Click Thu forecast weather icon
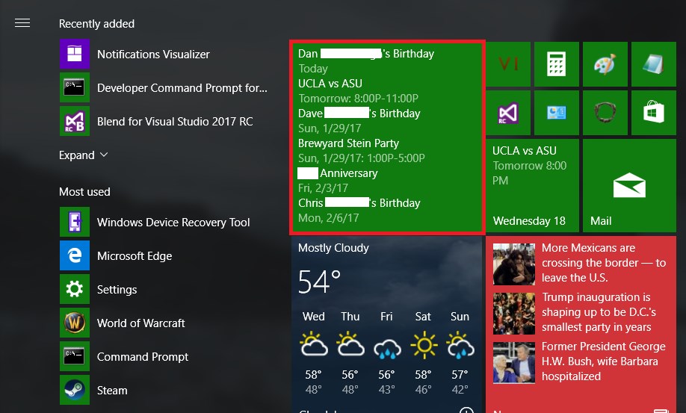686x413 pixels. [350, 344]
